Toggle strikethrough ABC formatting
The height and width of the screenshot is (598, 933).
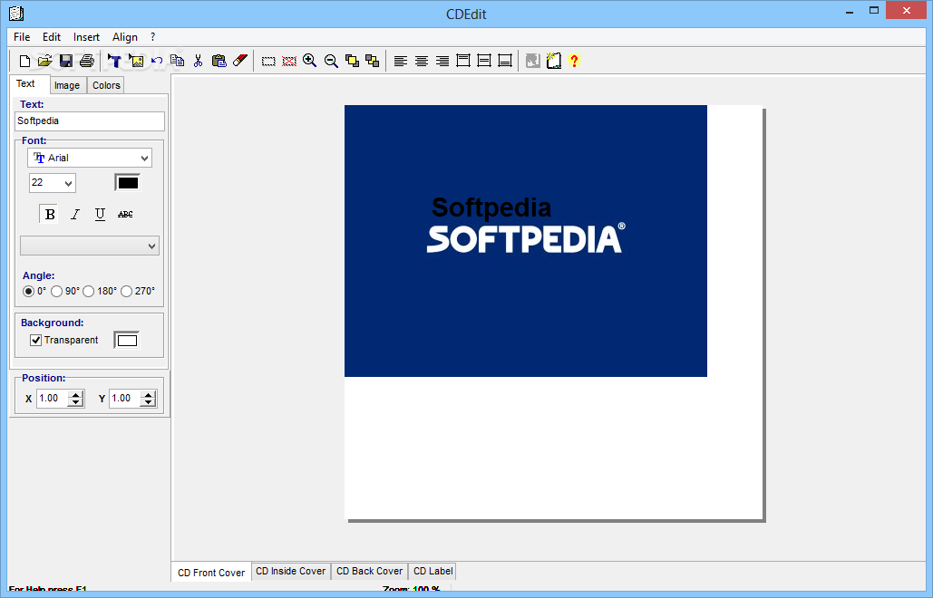pyautogui.click(x=125, y=214)
